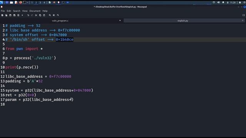Toggle fullscreen mode icon

(243, 15)
